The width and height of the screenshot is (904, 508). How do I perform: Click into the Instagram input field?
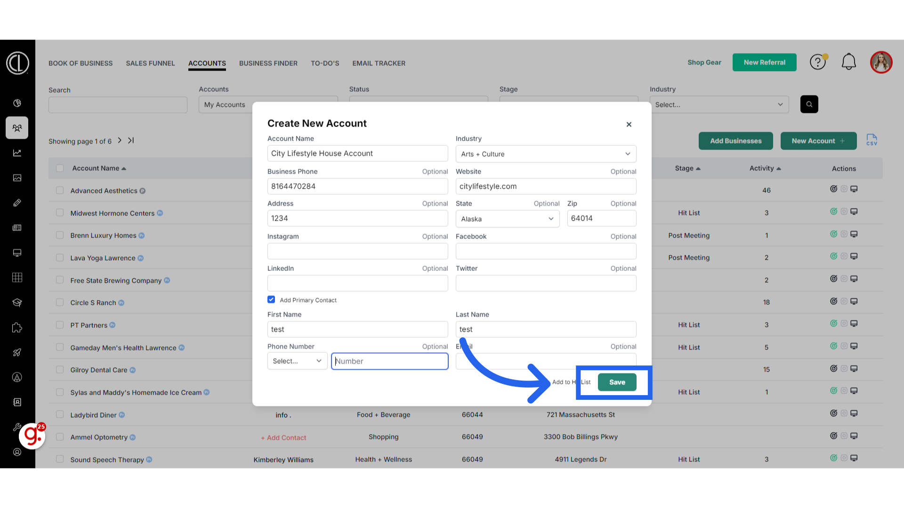(x=357, y=251)
